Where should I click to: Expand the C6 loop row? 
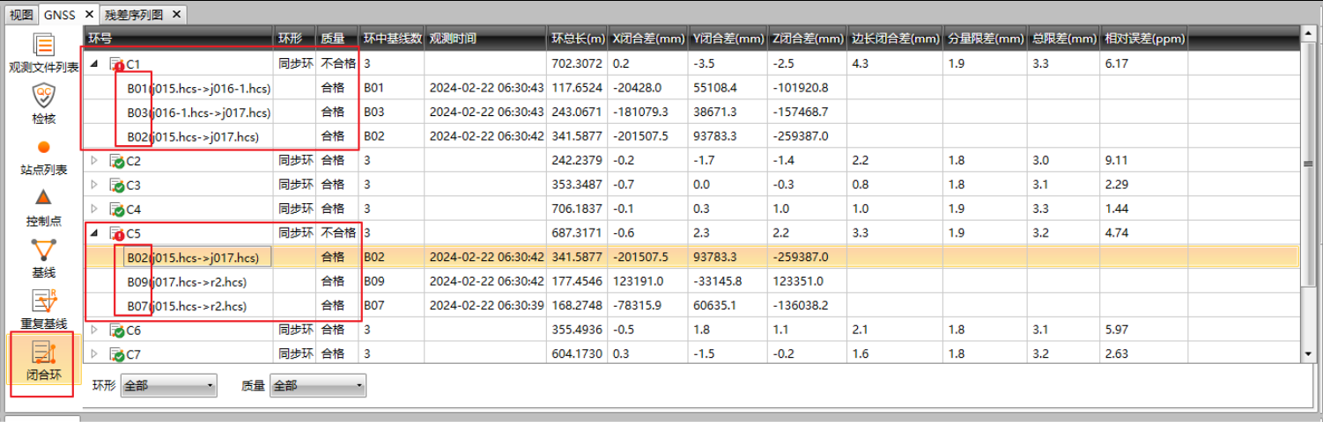tap(95, 331)
